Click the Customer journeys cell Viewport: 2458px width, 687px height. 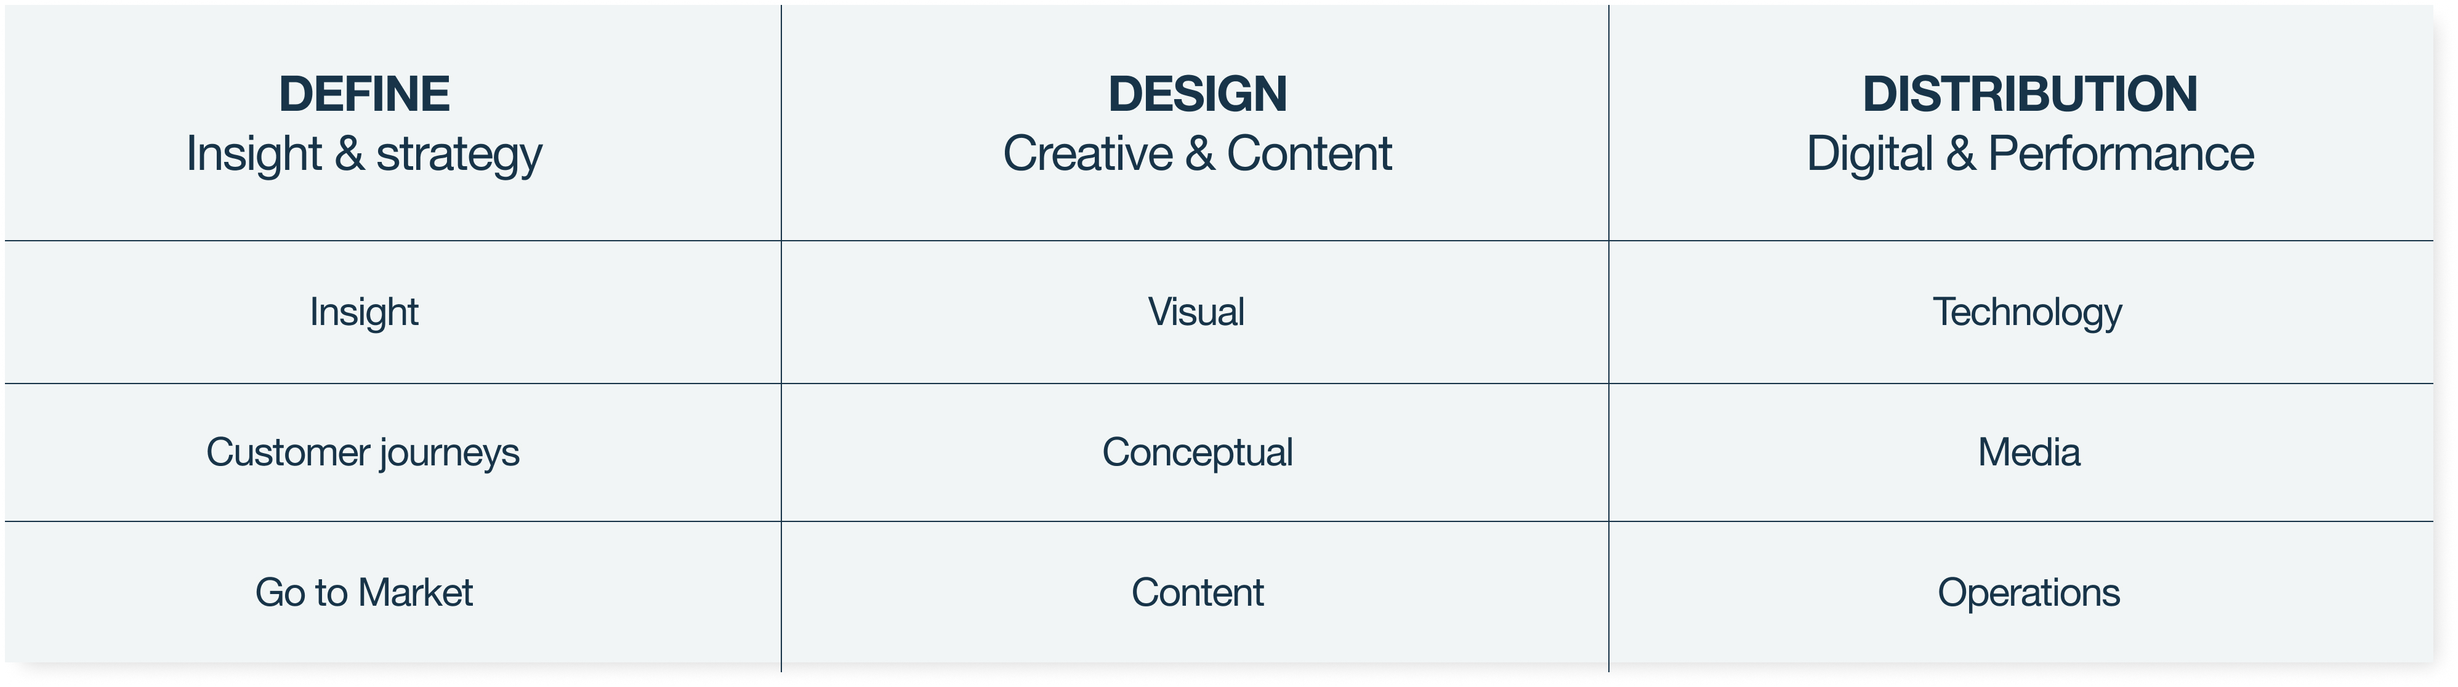click(x=363, y=452)
